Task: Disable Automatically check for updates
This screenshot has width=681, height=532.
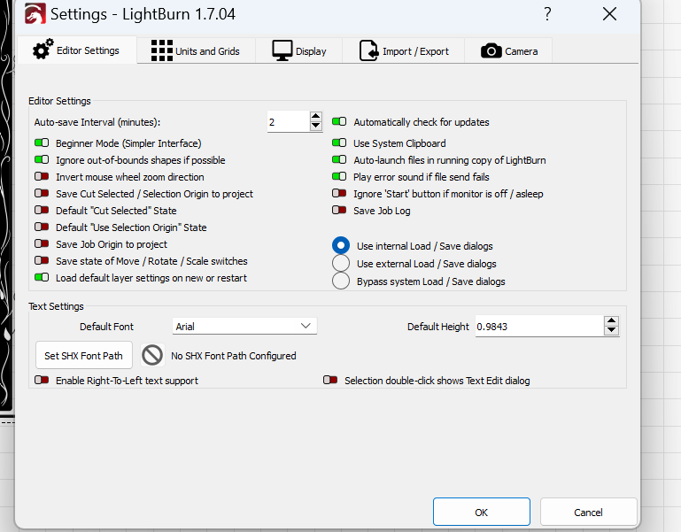Action: click(x=339, y=121)
